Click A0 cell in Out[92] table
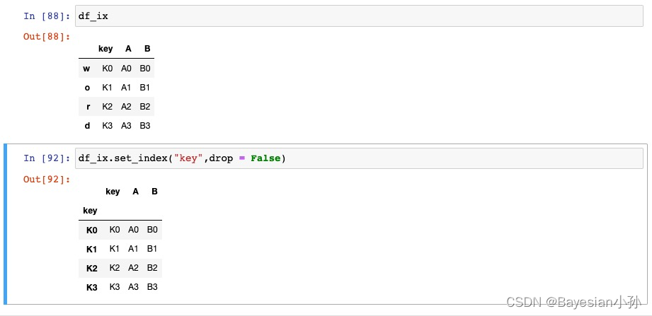This screenshot has width=652, height=316. [x=134, y=230]
